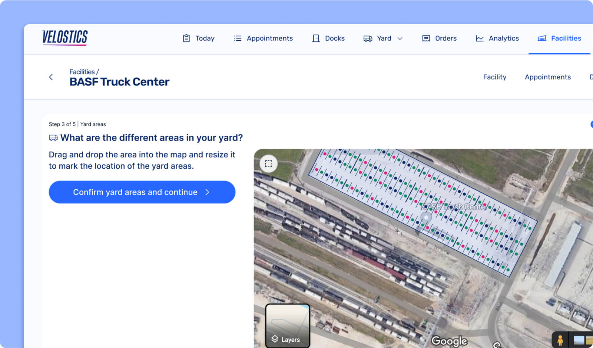Click the Orders icon in navbar
Image resolution: width=593 pixels, height=348 pixels.
coord(426,38)
